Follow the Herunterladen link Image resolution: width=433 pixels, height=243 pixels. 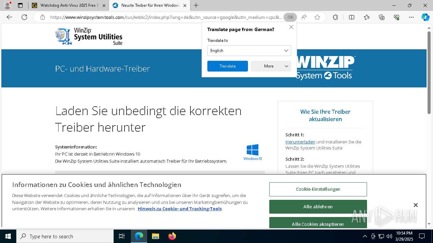click(x=300, y=142)
